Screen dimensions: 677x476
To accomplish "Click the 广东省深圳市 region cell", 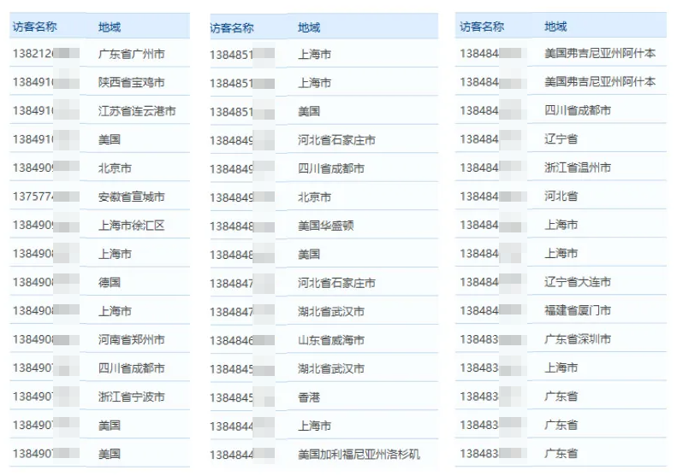I will point(578,339).
